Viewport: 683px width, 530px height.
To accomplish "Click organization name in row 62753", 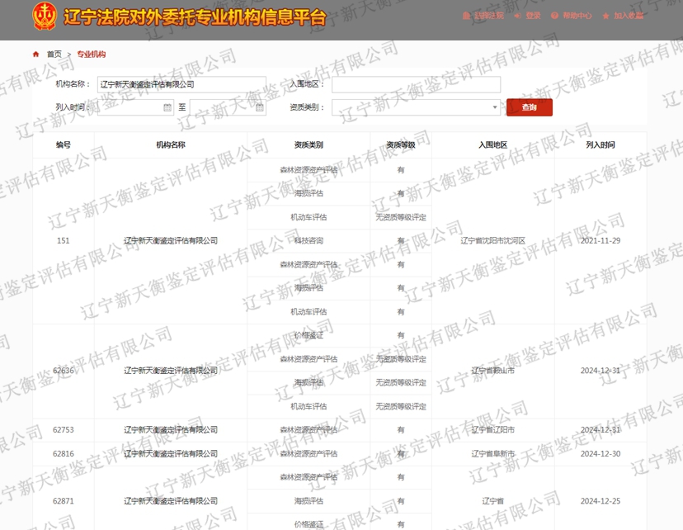I will 170,429.
